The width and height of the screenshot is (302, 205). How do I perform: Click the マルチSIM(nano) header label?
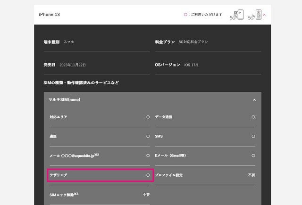(x=64, y=100)
